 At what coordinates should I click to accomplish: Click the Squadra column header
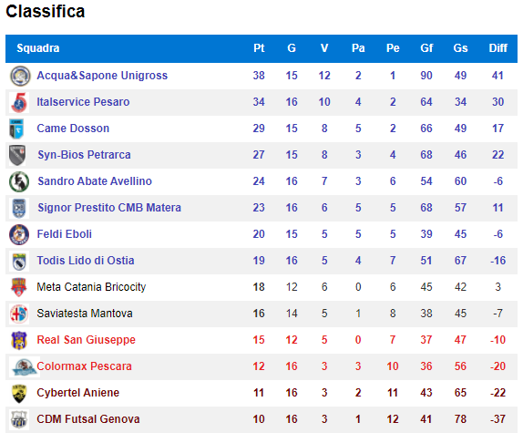tap(38, 48)
